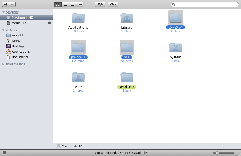Switch to list view
The image size is (241, 156).
tap(65, 4)
